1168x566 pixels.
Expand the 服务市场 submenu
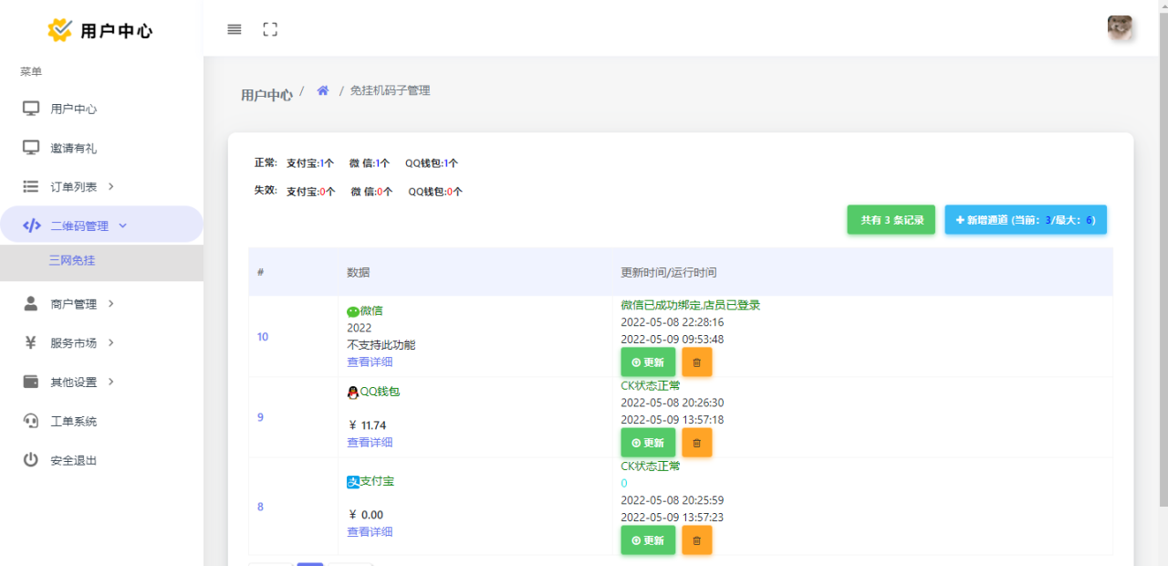(x=73, y=343)
